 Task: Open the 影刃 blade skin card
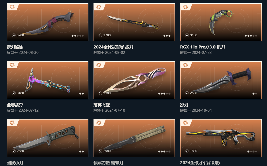pyautogui.click(x=221, y=80)
